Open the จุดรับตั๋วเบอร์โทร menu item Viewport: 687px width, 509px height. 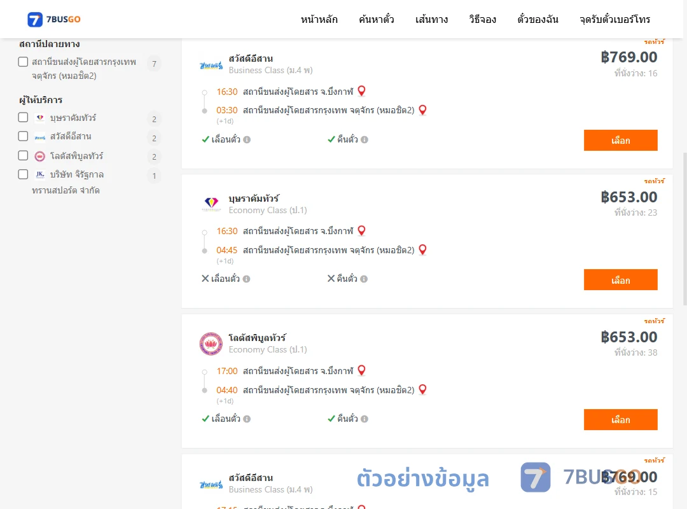(x=614, y=19)
